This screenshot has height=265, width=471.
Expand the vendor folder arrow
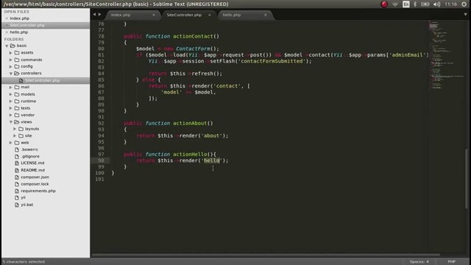tap(11, 115)
